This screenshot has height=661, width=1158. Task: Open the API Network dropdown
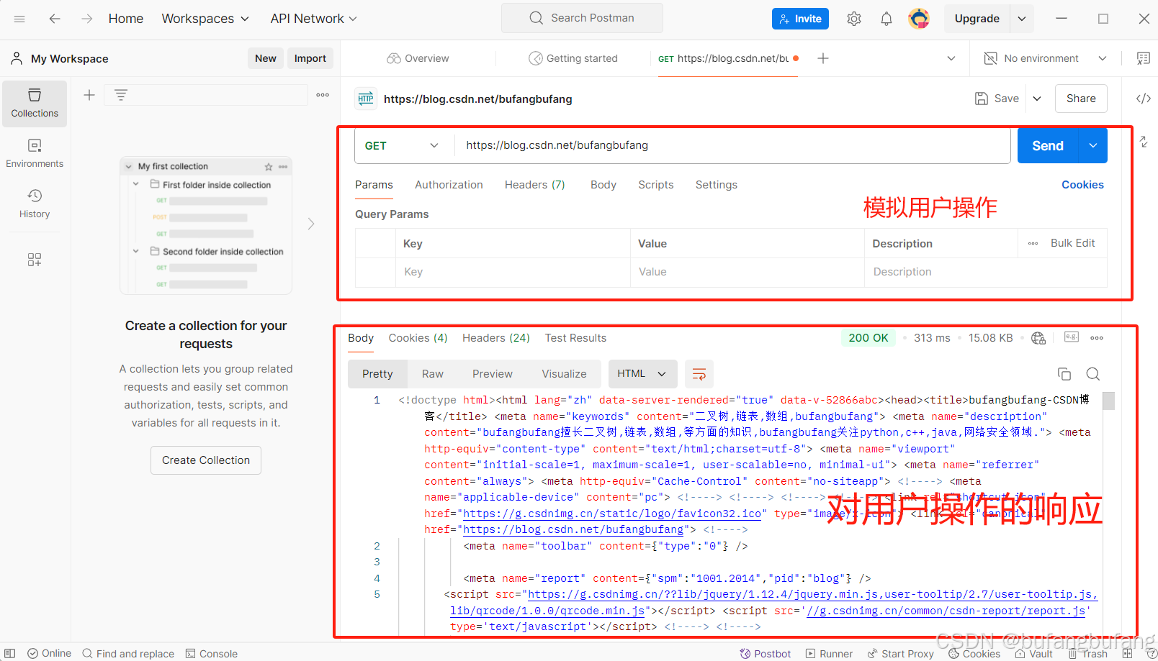[313, 19]
